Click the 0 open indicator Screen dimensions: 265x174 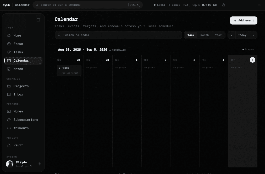coord(248,50)
